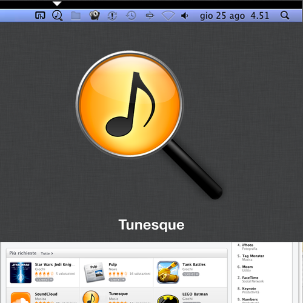Open the Time Machine menu bar icon

click(x=131, y=15)
